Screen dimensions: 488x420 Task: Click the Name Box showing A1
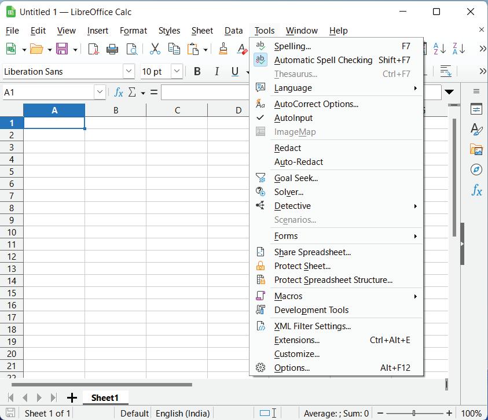click(x=48, y=92)
